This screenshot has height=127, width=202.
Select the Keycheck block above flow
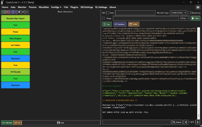[x=15, y=58]
